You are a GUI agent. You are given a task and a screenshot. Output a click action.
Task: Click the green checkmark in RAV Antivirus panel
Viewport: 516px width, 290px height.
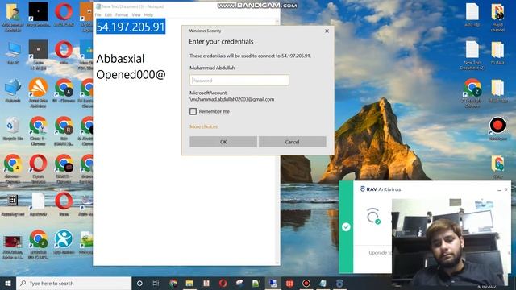click(x=346, y=226)
